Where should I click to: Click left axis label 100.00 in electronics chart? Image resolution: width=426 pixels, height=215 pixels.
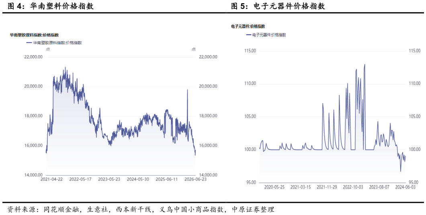tap(250, 149)
